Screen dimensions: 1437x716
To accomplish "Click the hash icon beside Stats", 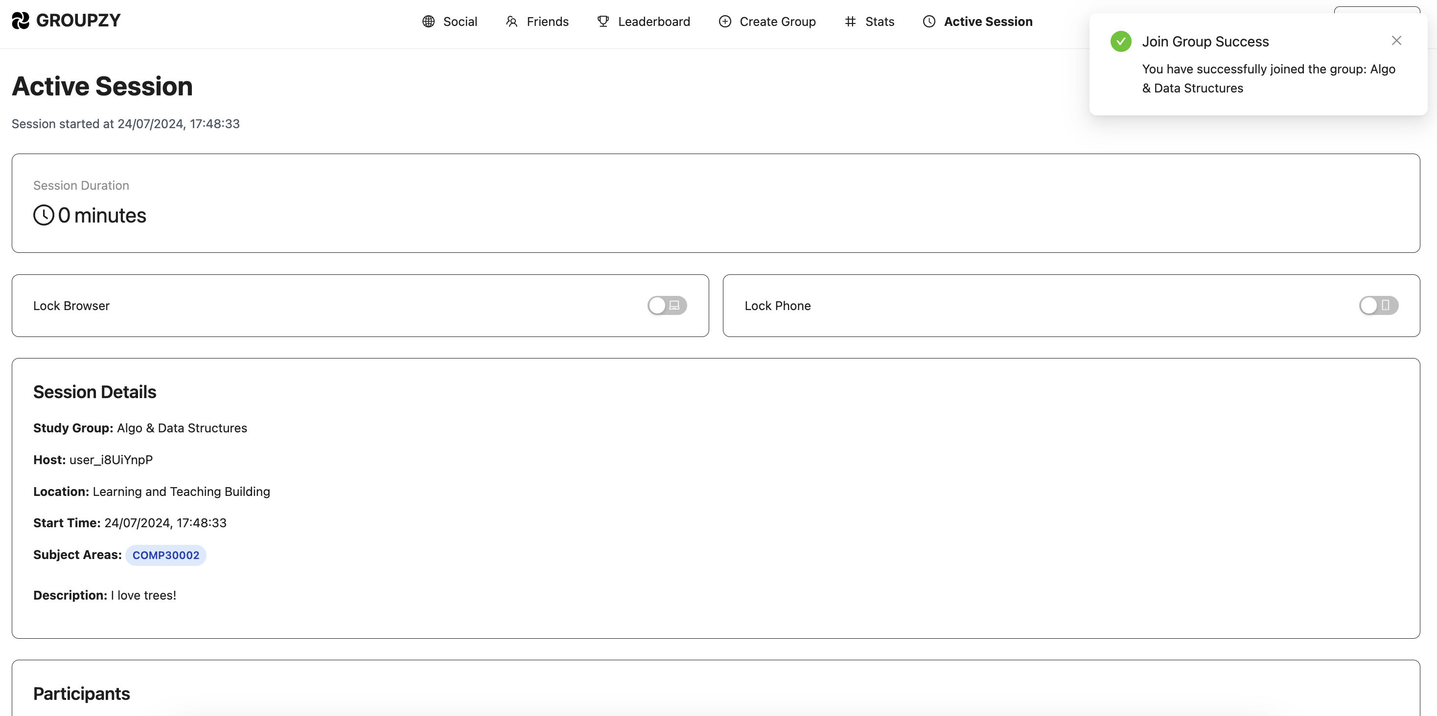I will [850, 22].
